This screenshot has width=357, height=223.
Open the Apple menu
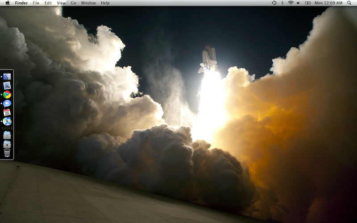[8, 3]
